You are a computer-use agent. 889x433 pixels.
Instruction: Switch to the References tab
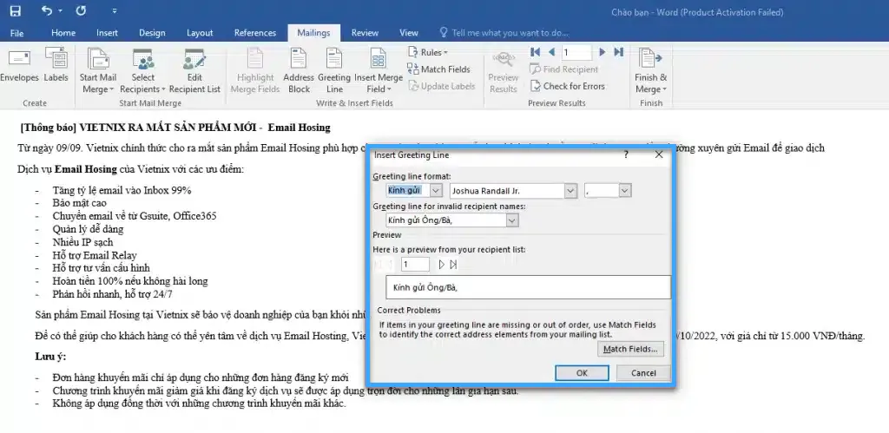[255, 33]
